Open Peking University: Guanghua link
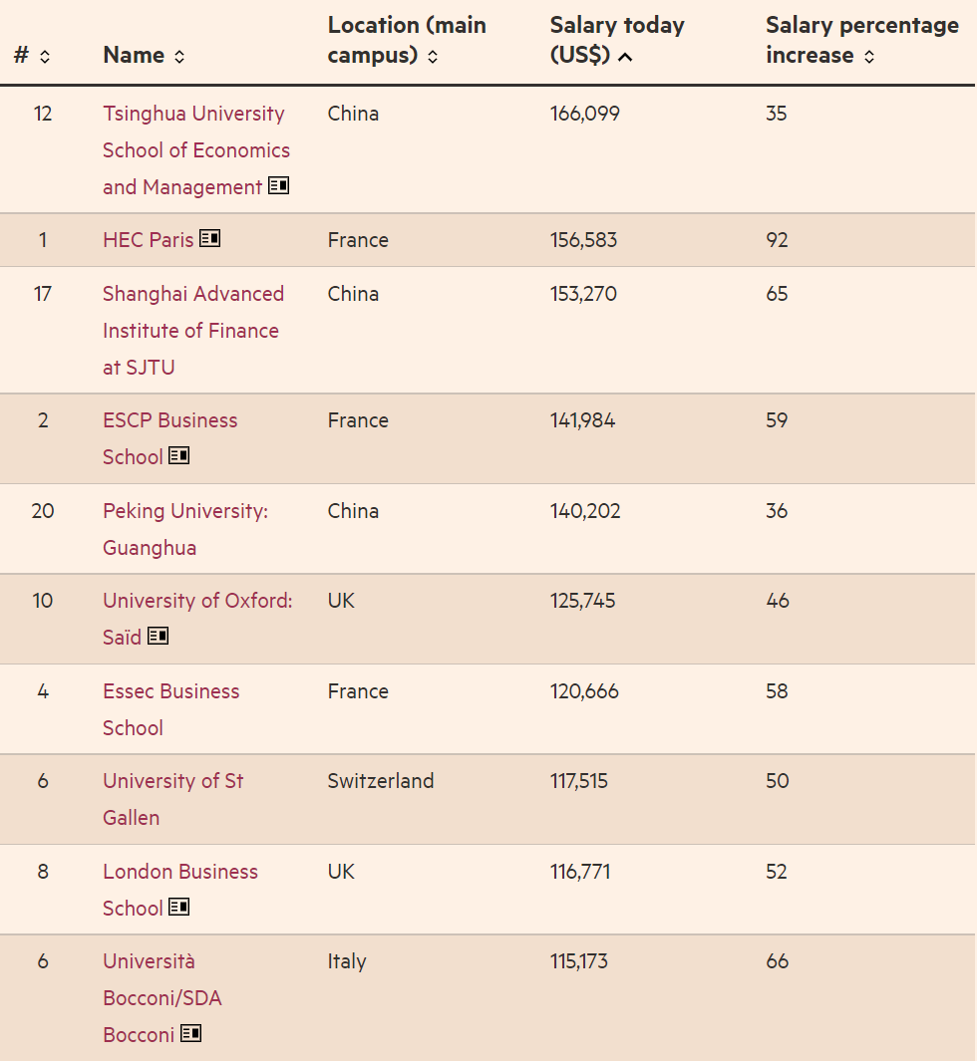 coord(185,529)
